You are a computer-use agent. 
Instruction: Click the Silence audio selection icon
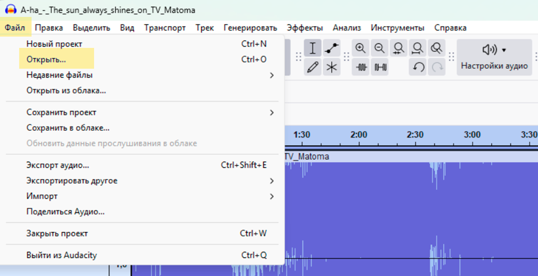click(380, 67)
